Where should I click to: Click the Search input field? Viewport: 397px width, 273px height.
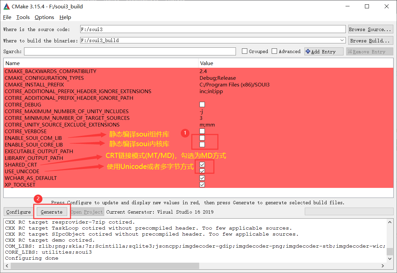(x=130, y=51)
